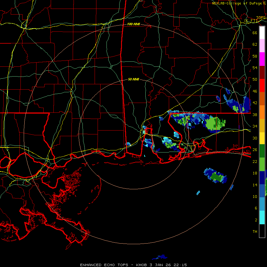Click the 'NEXLAB-College of DuPage' credit text
267x267 pixels.
pos(237,3)
